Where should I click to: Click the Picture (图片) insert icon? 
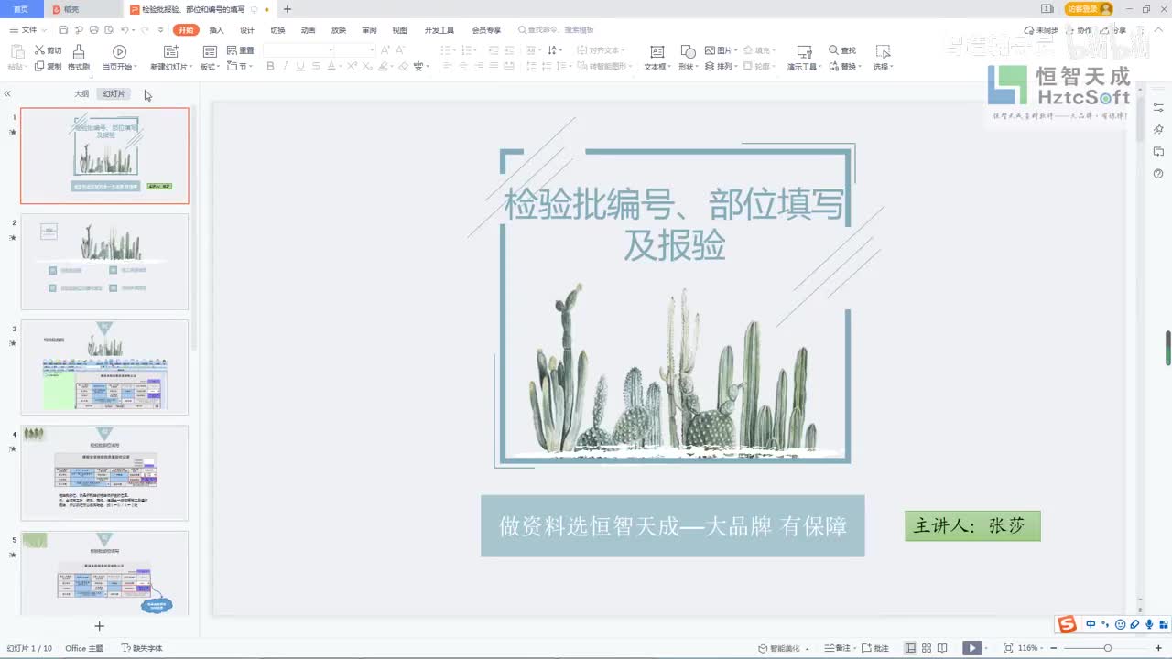coord(710,50)
